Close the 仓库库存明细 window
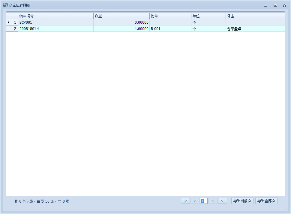Viewport: 291px width, 214px height. (x=284, y=5)
